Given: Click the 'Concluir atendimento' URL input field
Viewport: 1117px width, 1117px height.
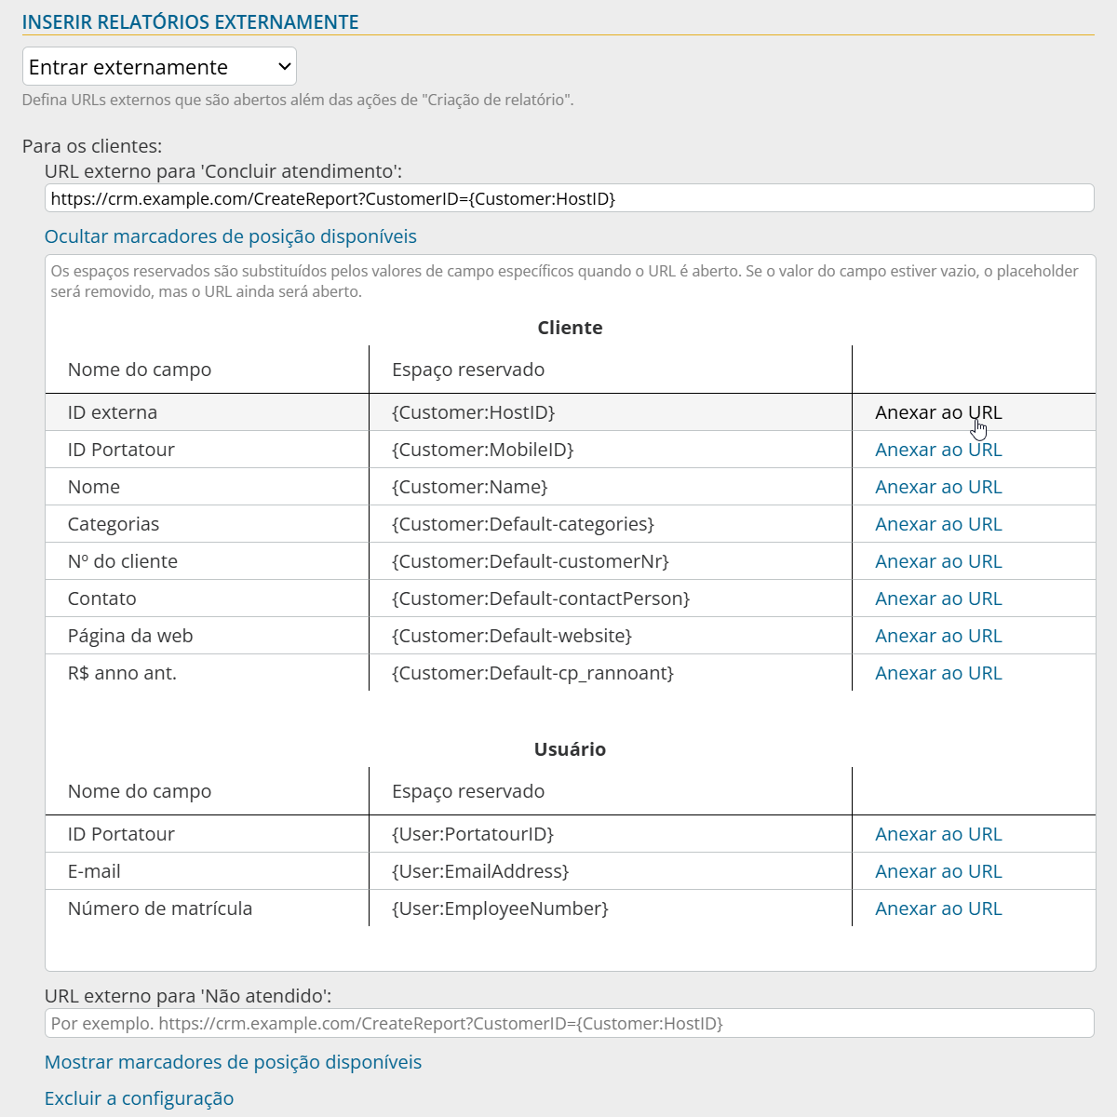Looking at the screenshot, I should (x=569, y=198).
